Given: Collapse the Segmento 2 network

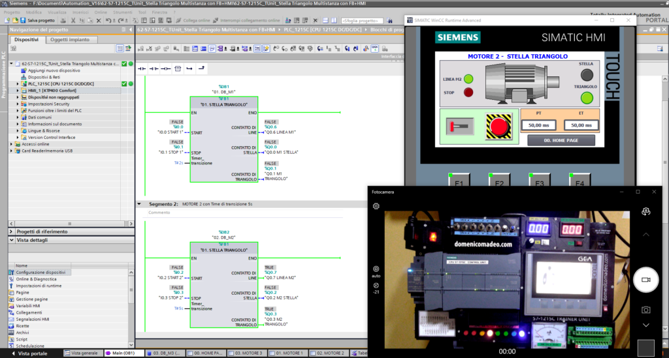Looking at the screenshot, I should click(140, 204).
